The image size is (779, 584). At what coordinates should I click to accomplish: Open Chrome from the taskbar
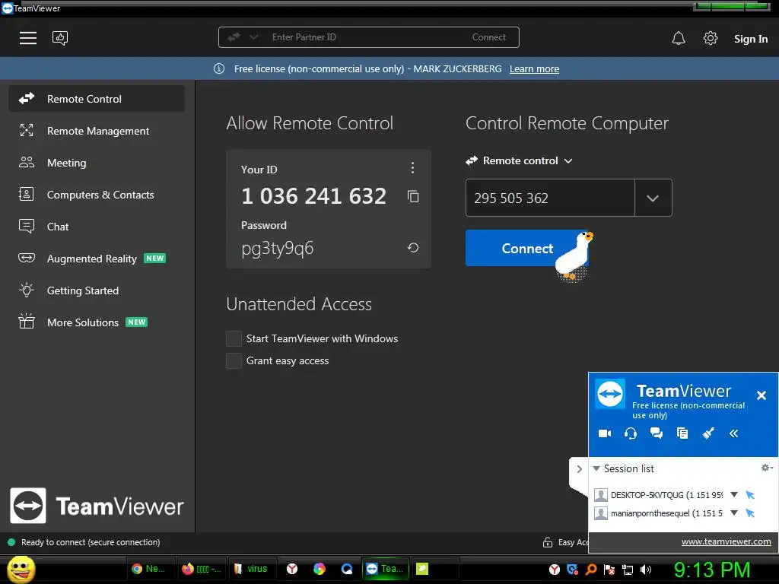151,569
